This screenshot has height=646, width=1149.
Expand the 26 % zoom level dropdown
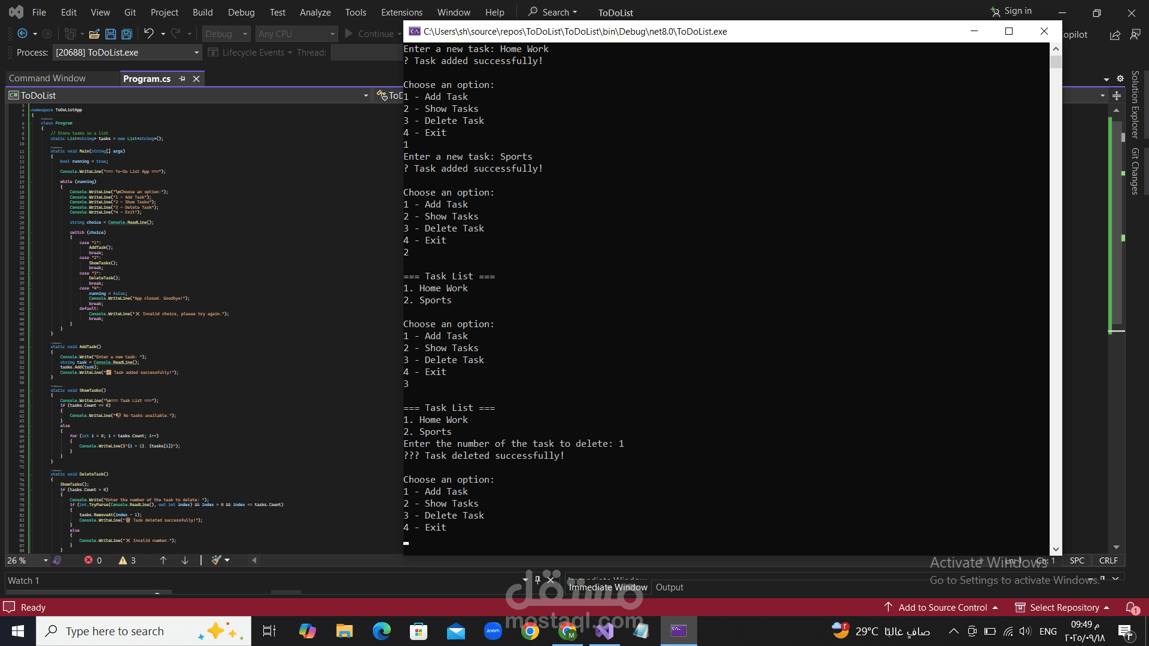click(45, 560)
